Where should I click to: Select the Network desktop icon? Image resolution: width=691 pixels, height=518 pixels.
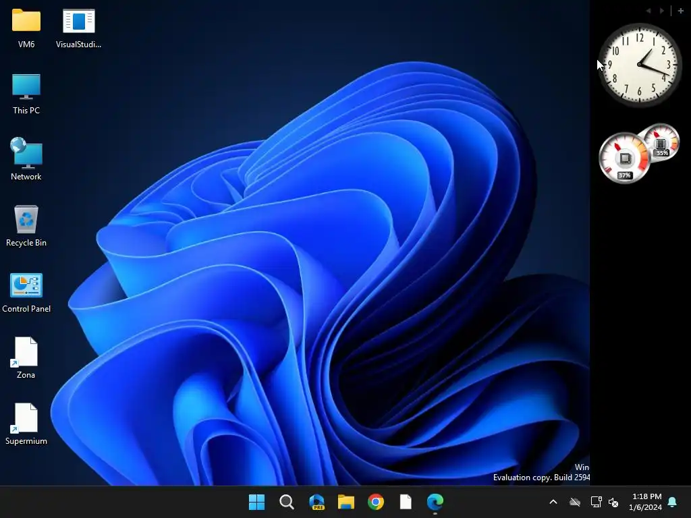pyautogui.click(x=26, y=159)
